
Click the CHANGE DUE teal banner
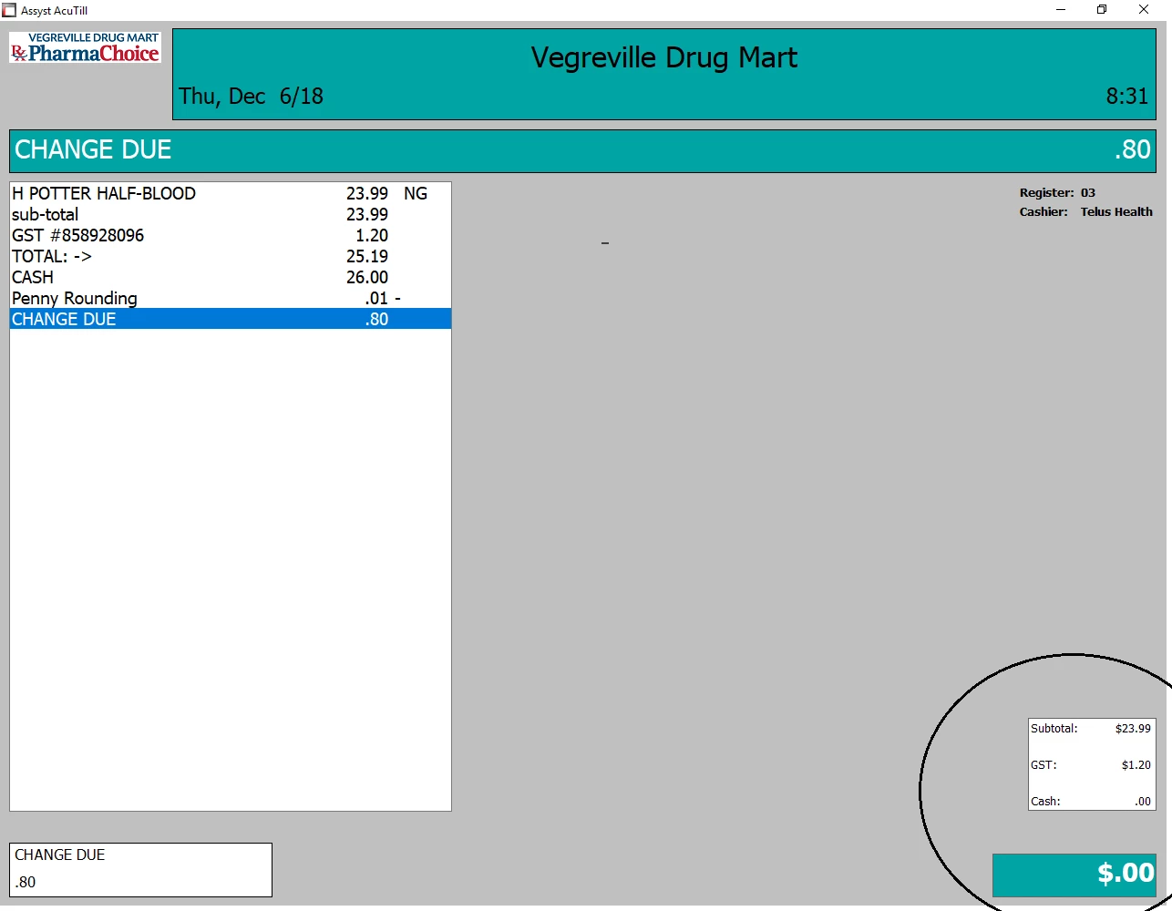pyautogui.click(x=582, y=150)
